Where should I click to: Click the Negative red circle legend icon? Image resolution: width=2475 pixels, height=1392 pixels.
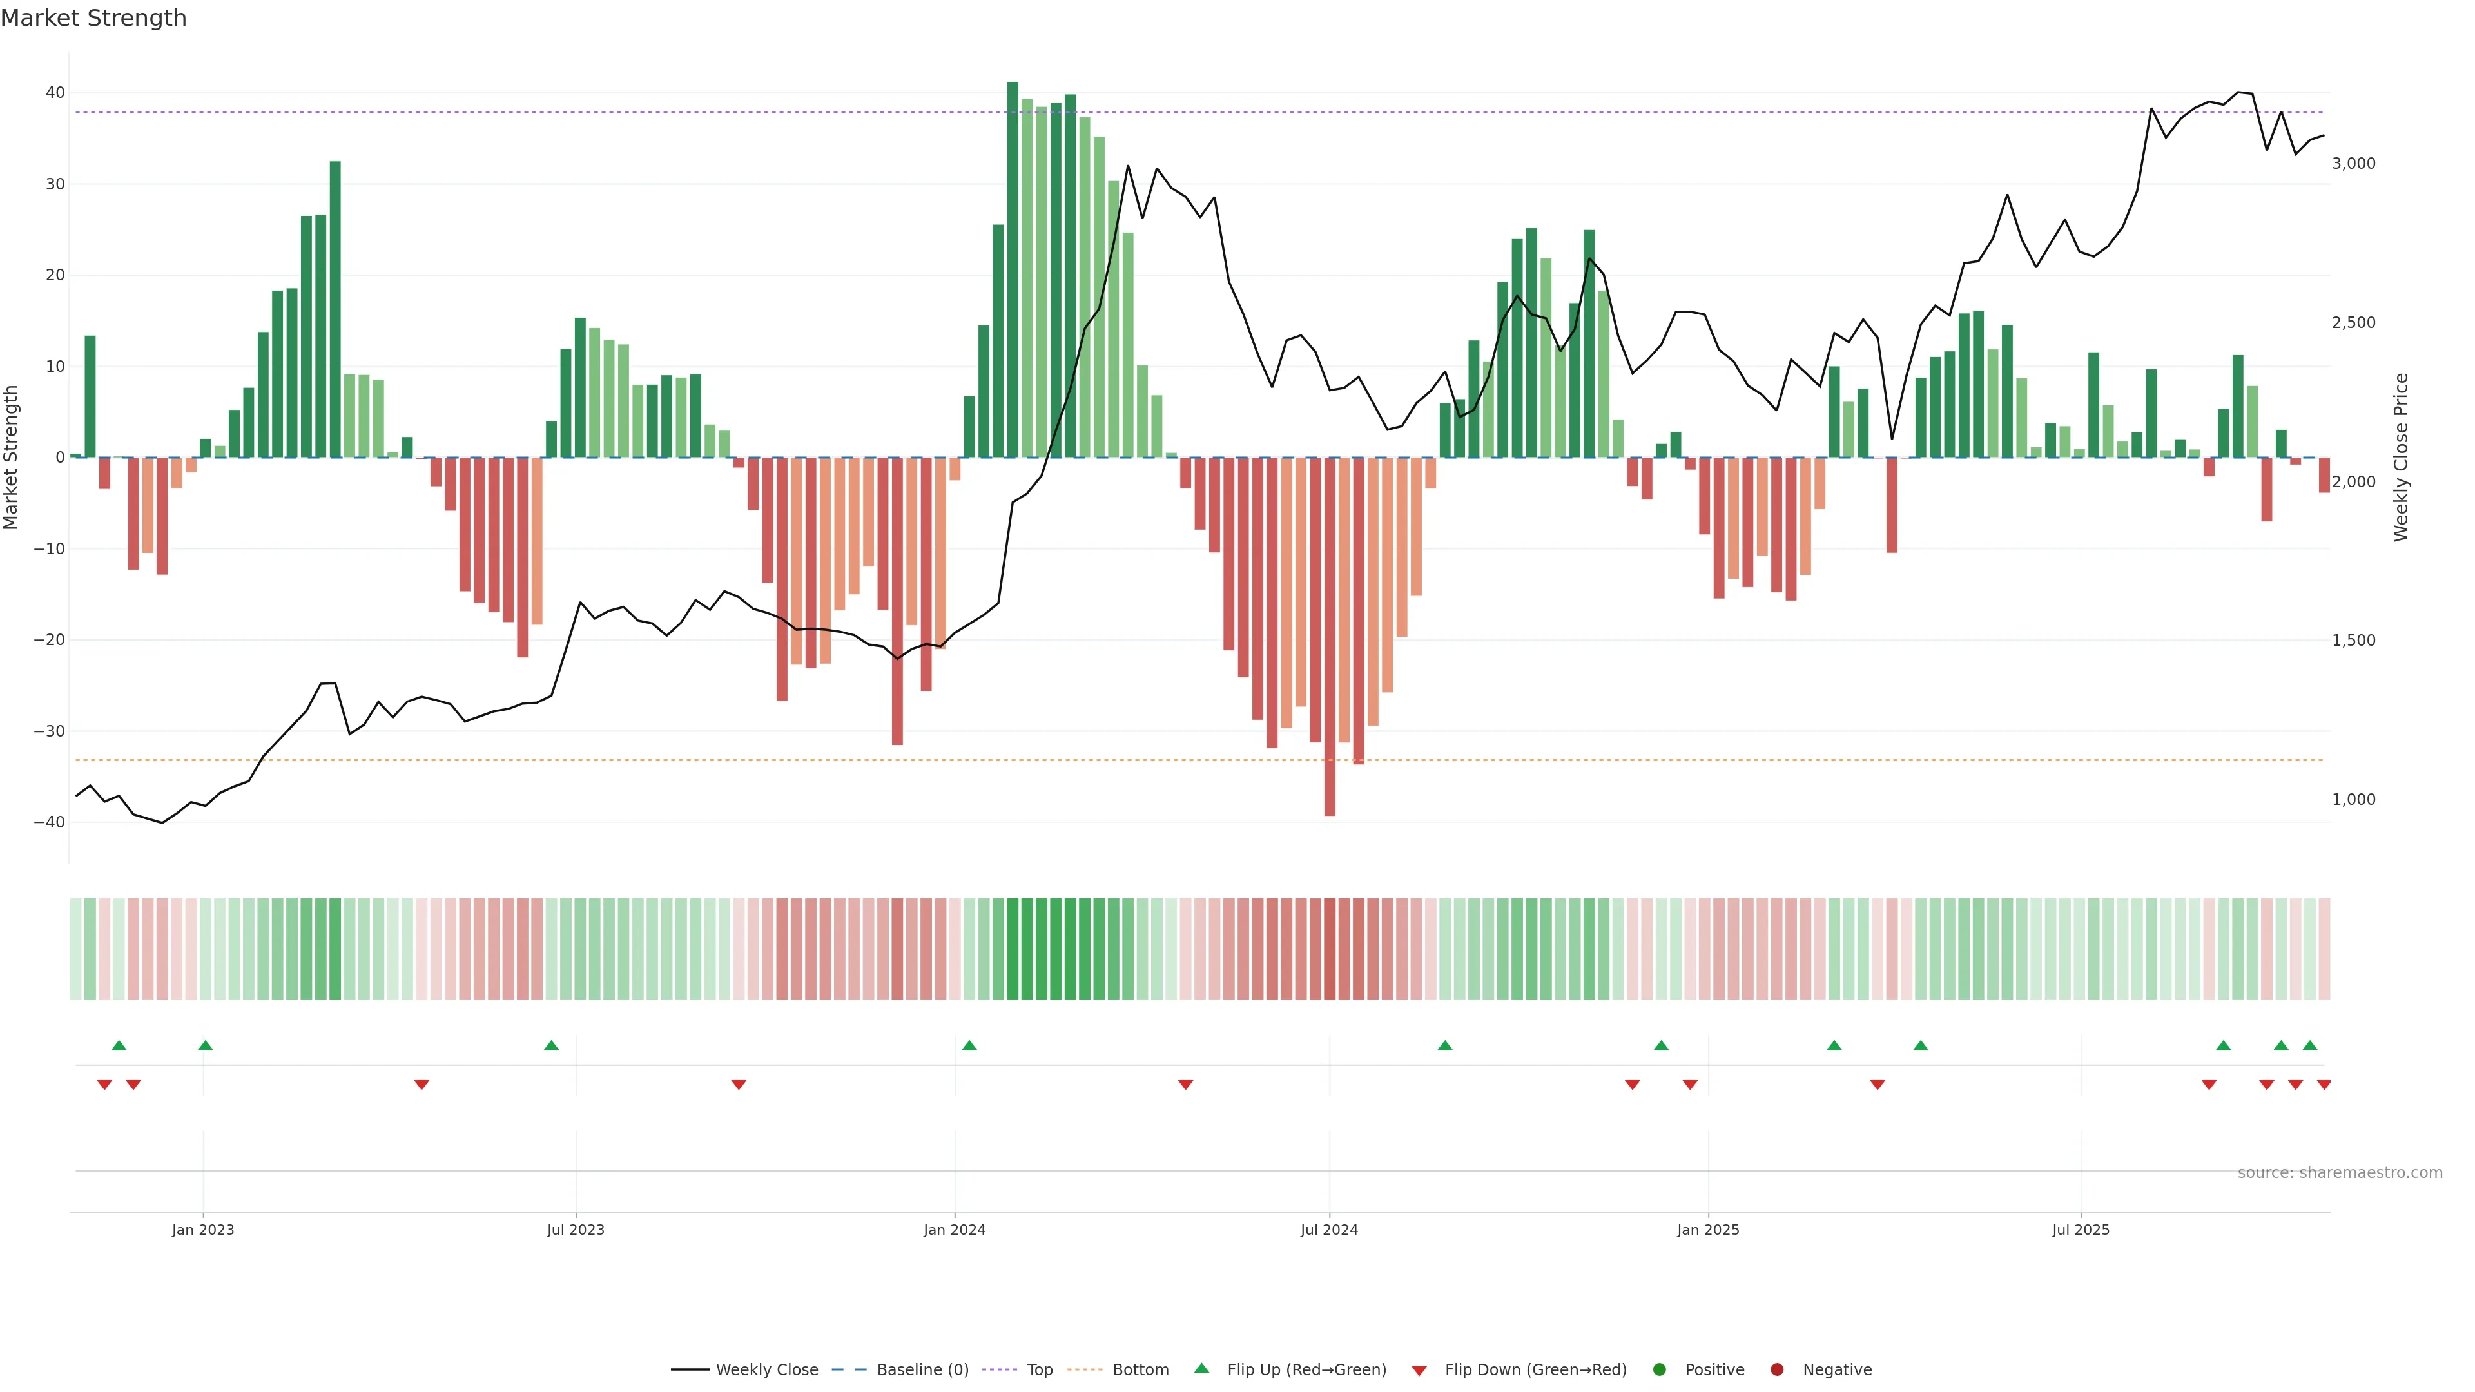tap(1776, 1369)
